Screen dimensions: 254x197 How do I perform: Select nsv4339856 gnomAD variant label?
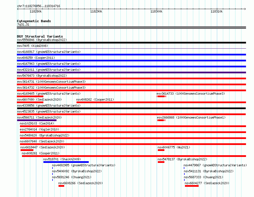[49, 105]
